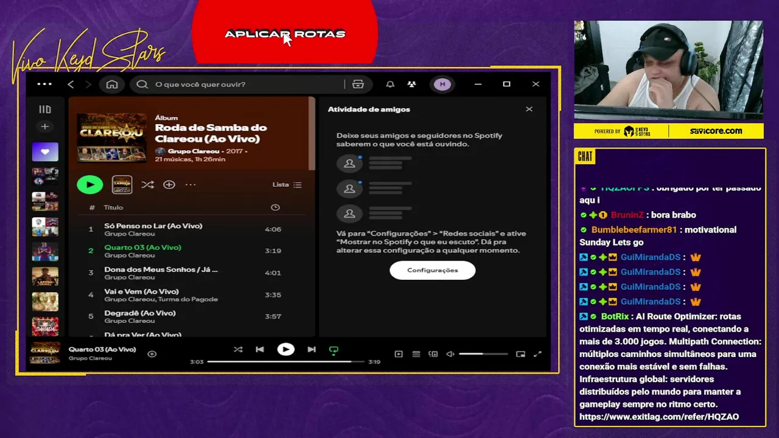This screenshot has width=779, height=438.
Task: Skip to the previous track
Action: 260,349
